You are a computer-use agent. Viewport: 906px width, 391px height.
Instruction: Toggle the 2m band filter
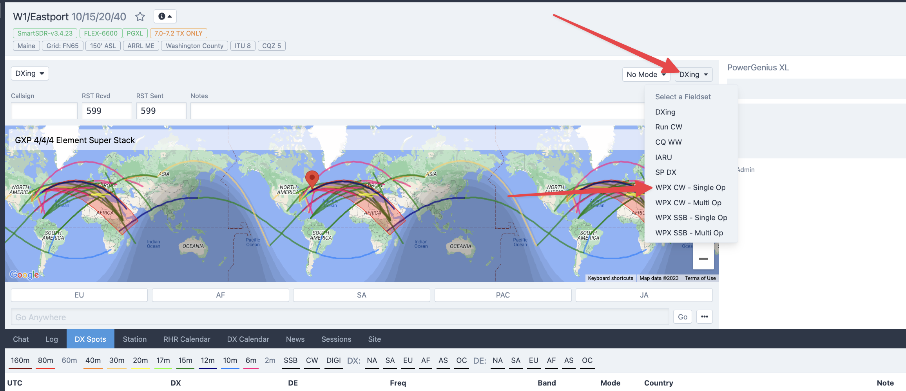[x=270, y=361]
